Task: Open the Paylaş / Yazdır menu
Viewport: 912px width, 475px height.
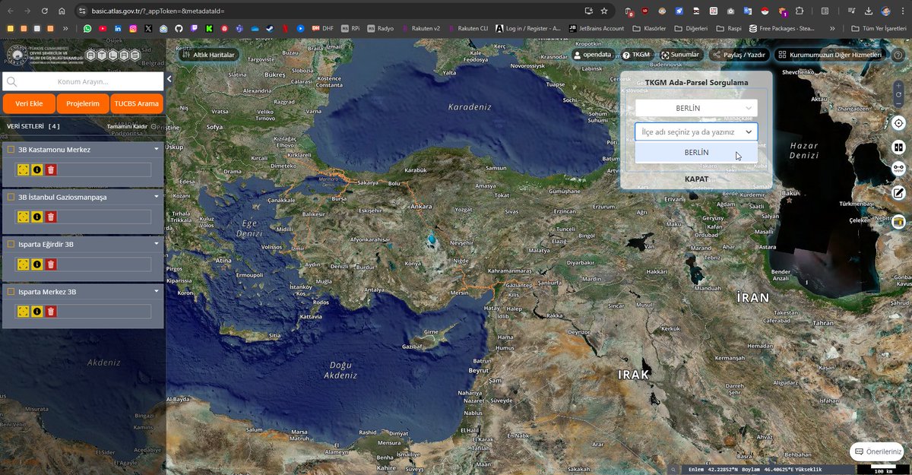Action: [739, 55]
